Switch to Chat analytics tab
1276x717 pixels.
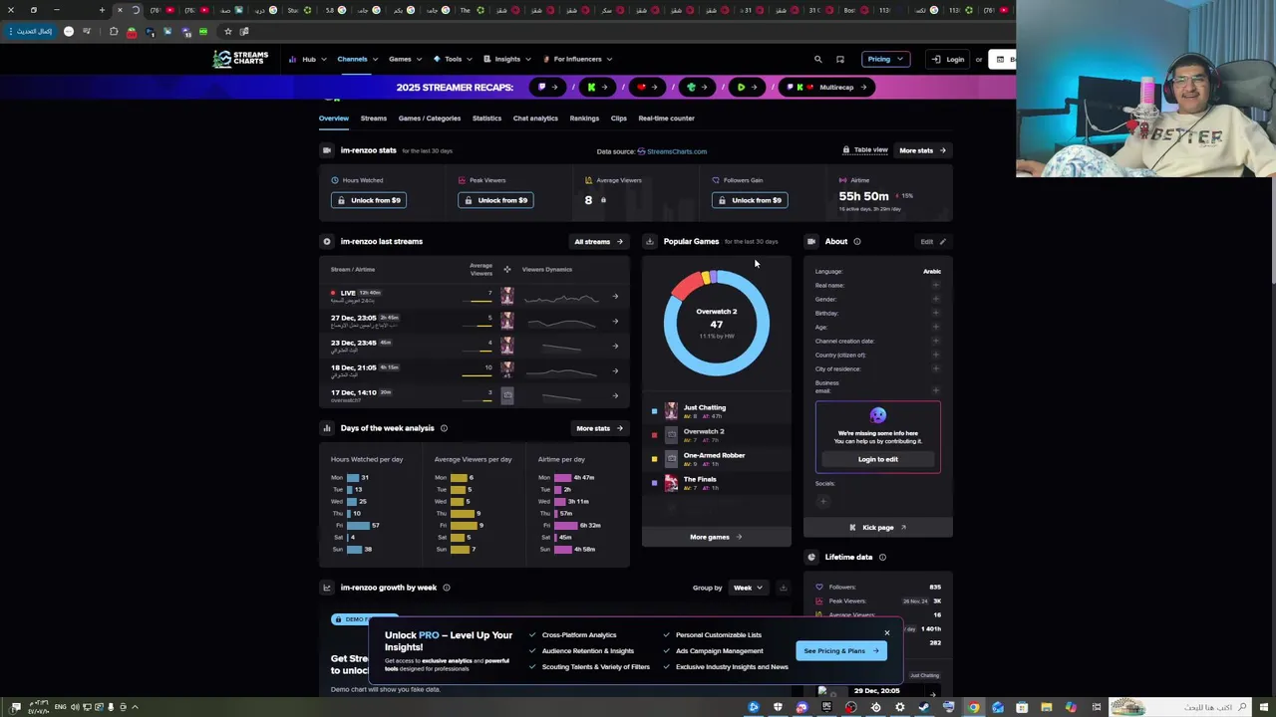(535, 119)
